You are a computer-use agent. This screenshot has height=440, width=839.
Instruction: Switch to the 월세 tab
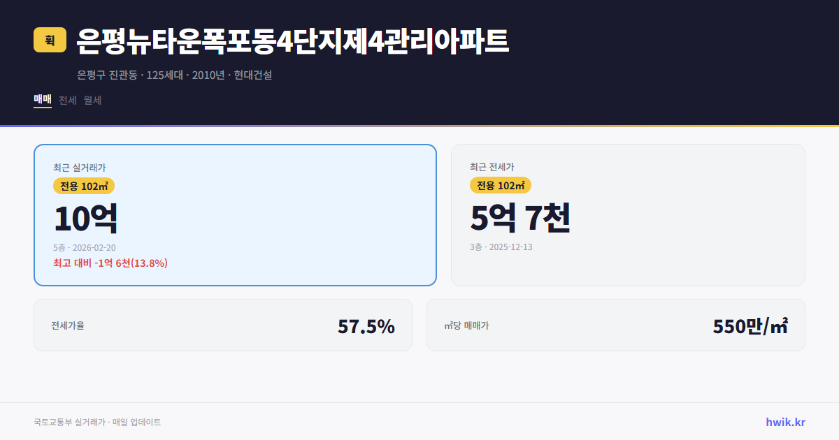pyautogui.click(x=93, y=100)
